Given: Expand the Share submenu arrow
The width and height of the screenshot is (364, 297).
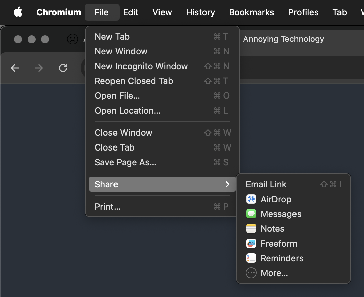Looking at the screenshot, I should click(x=227, y=184).
